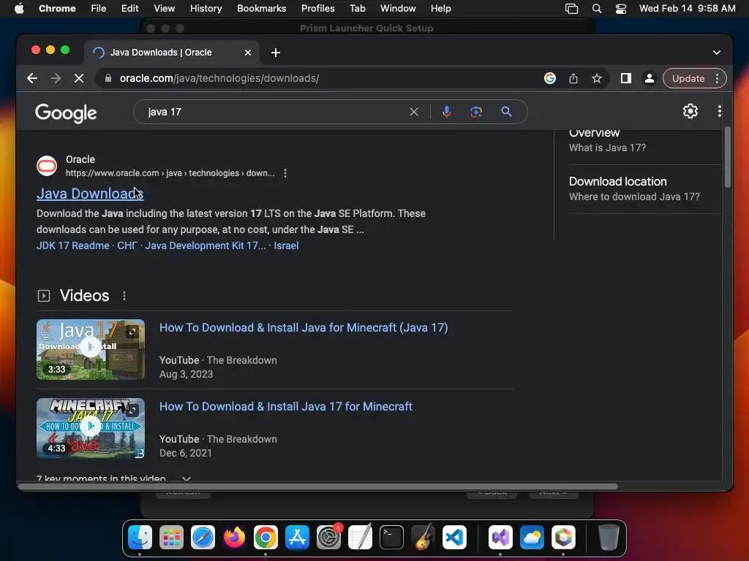Open the Google three-dot menu at far right
749x561 pixels.
point(720,111)
